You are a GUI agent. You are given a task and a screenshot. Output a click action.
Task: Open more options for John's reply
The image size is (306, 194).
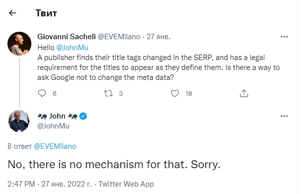pyautogui.click(x=284, y=116)
